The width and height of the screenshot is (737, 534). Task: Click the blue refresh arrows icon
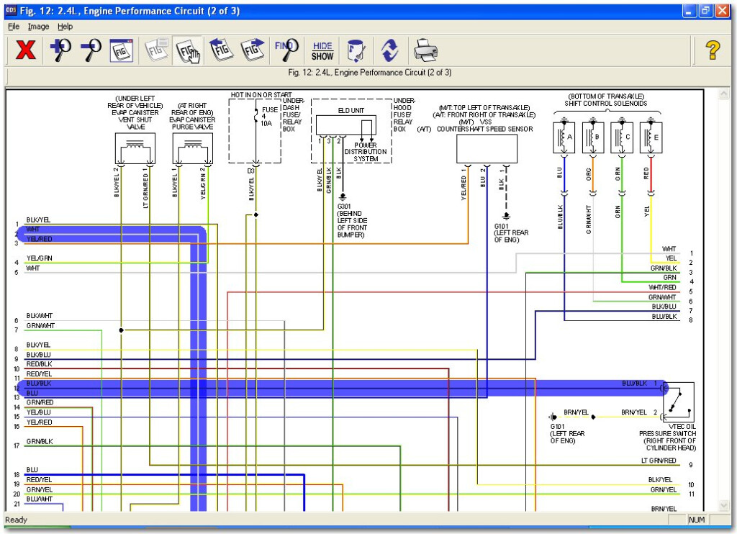point(390,50)
